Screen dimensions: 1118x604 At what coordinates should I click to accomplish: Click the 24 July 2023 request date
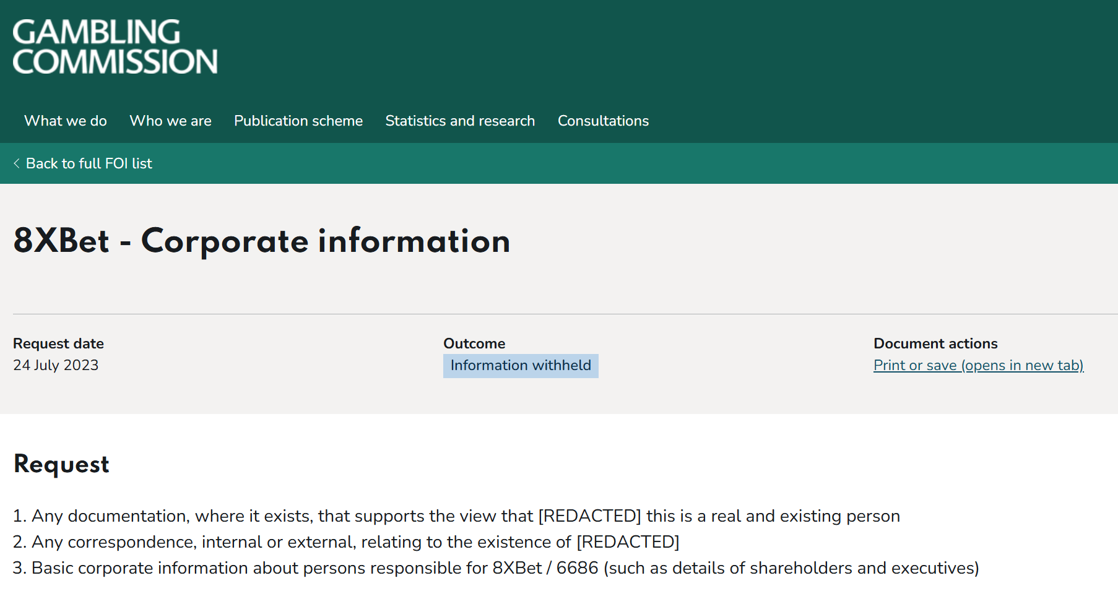(x=56, y=365)
